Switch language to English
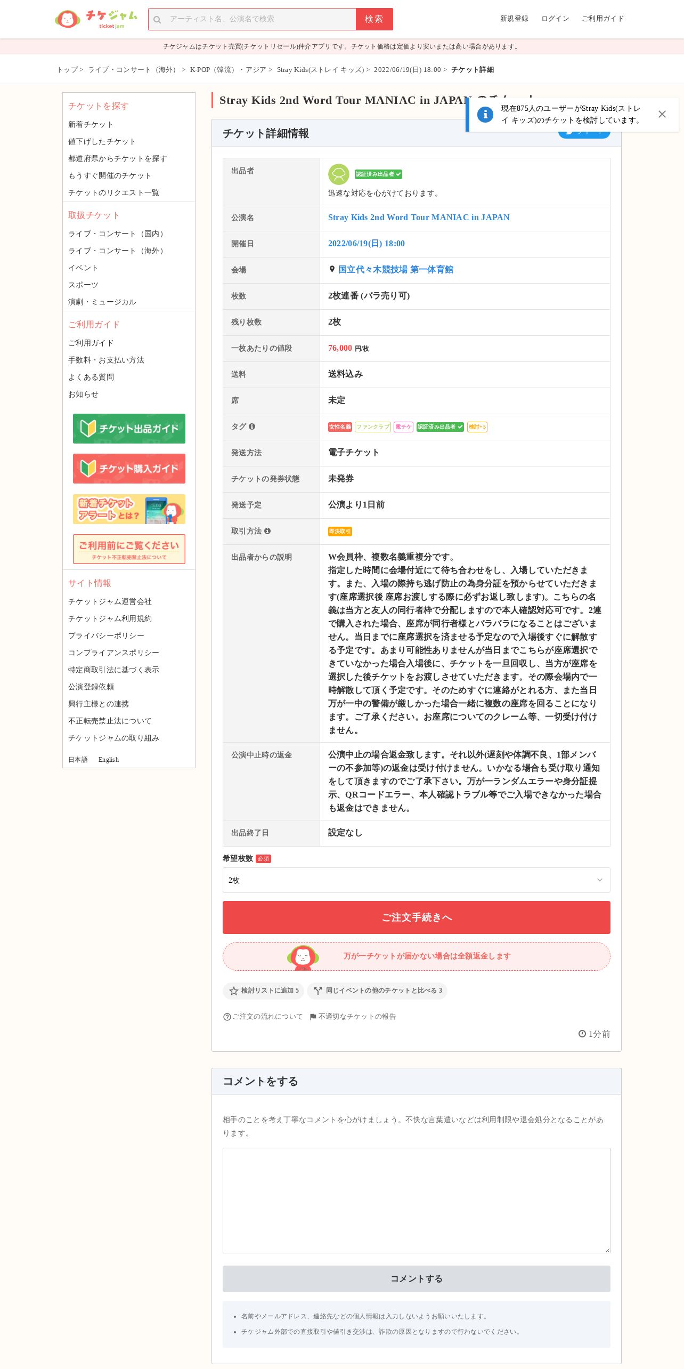This screenshot has height=1369, width=684. click(x=109, y=760)
